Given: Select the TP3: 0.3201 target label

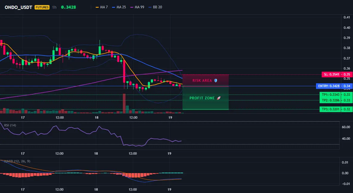Looking at the screenshot, I should click(330, 109).
